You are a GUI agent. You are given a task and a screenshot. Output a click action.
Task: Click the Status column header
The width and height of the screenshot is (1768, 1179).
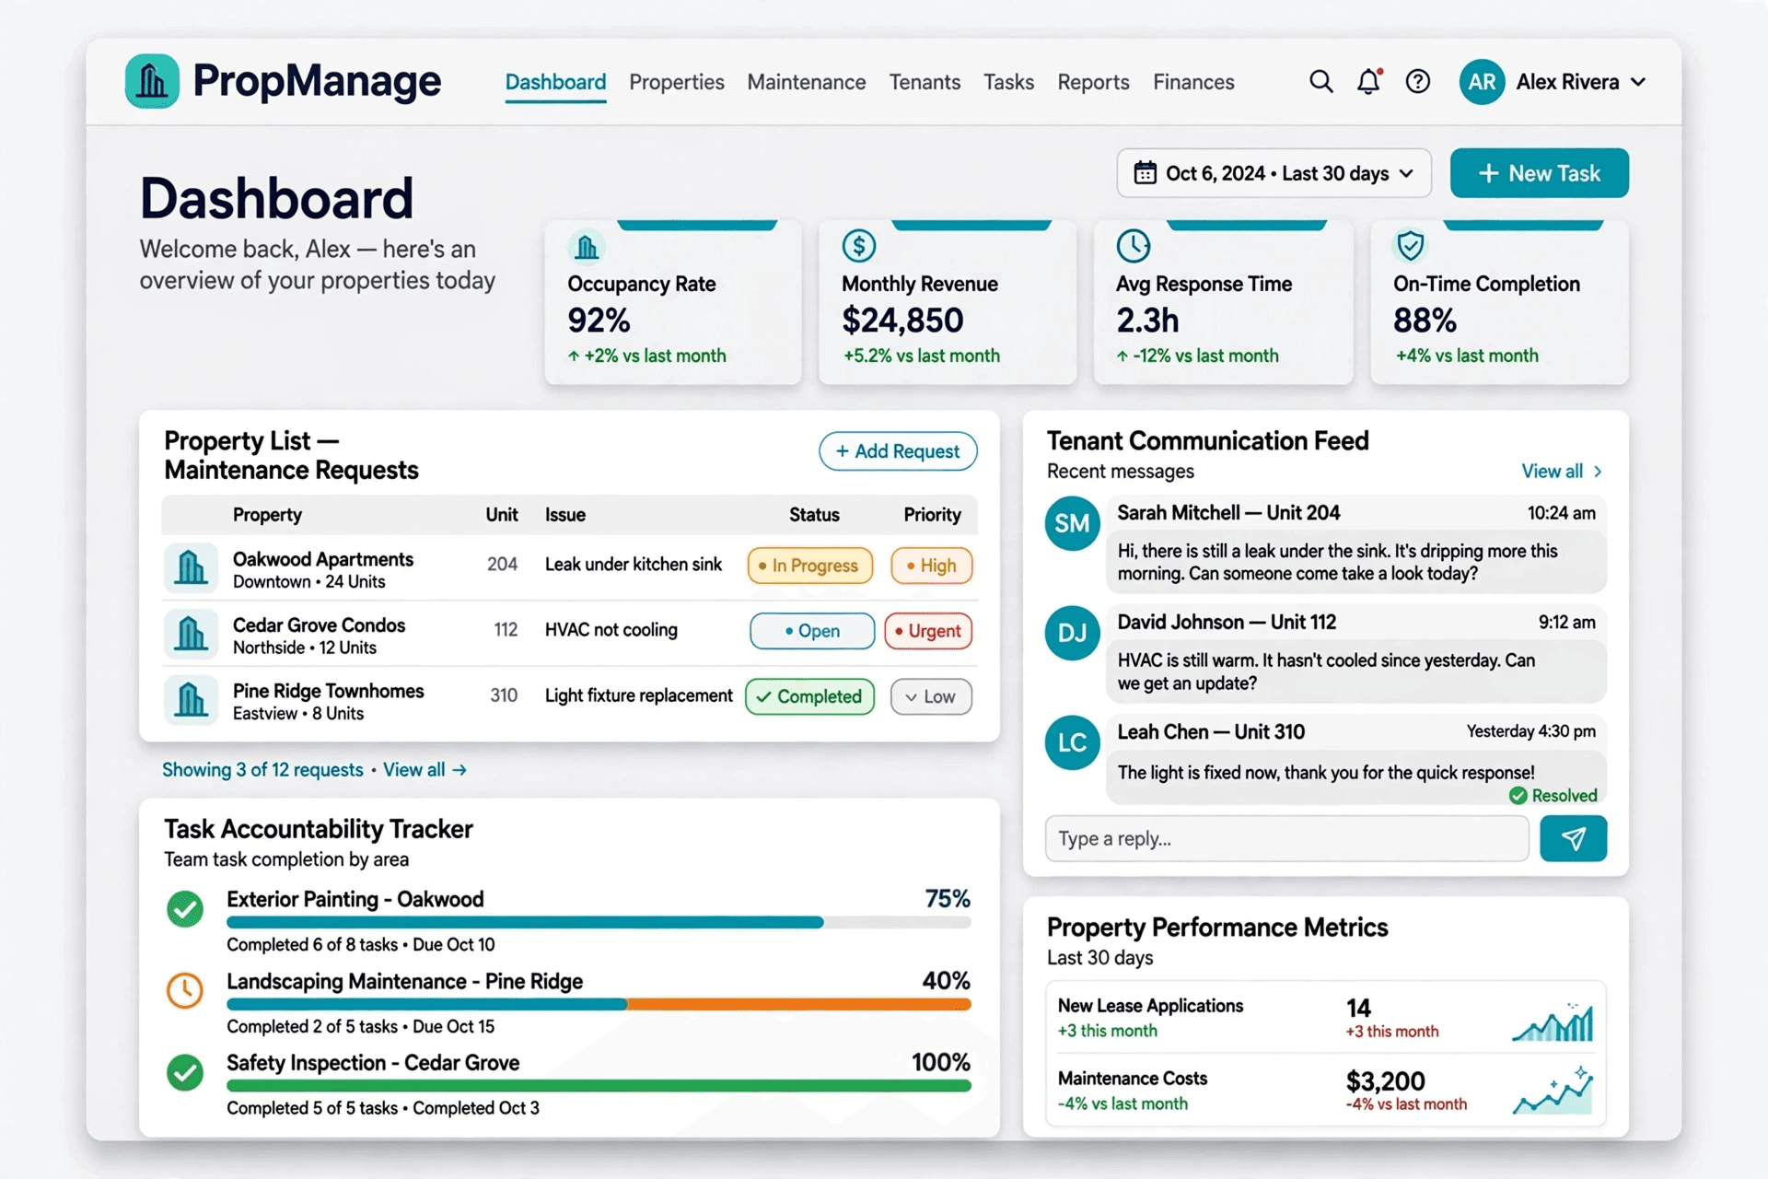(814, 515)
